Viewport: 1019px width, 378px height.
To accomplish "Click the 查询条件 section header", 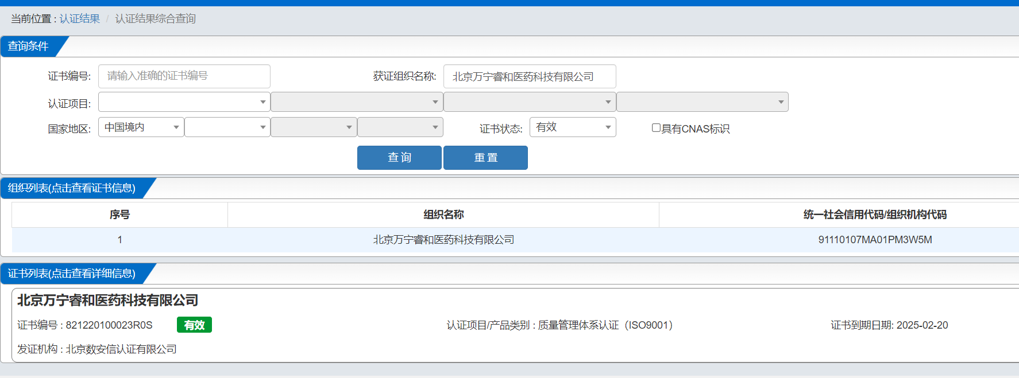I will click(x=29, y=46).
